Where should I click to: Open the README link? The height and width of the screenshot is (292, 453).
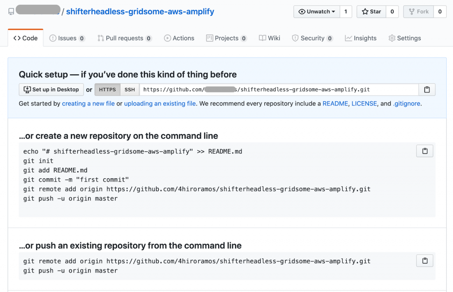(x=335, y=104)
